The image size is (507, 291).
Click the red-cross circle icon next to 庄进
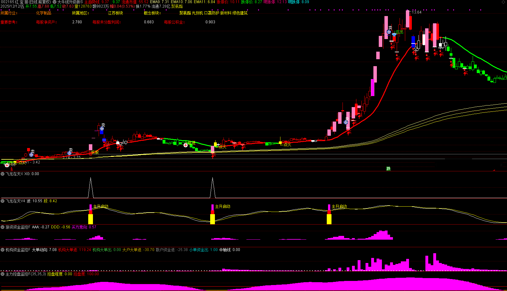[x=186, y=145]
